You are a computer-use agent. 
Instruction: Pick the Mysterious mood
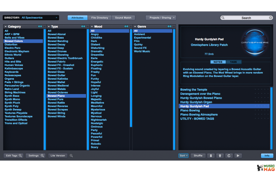tap(98, 110)
